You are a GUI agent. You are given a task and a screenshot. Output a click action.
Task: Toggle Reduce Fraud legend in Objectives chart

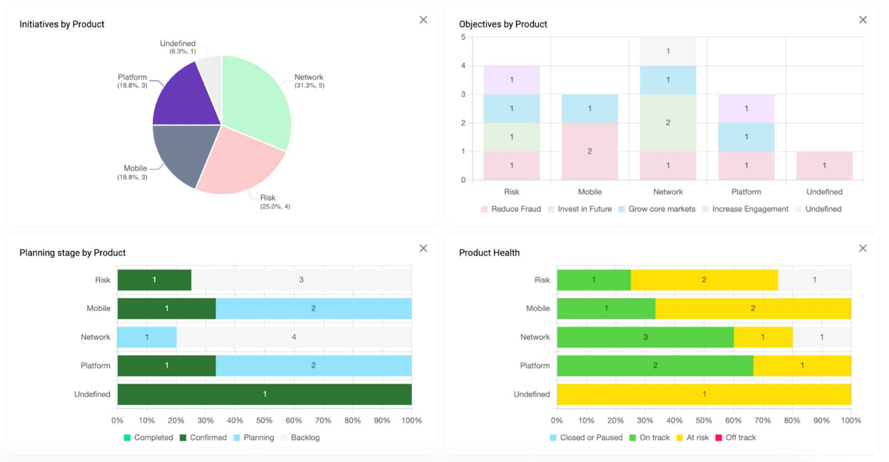pos(511,209)
